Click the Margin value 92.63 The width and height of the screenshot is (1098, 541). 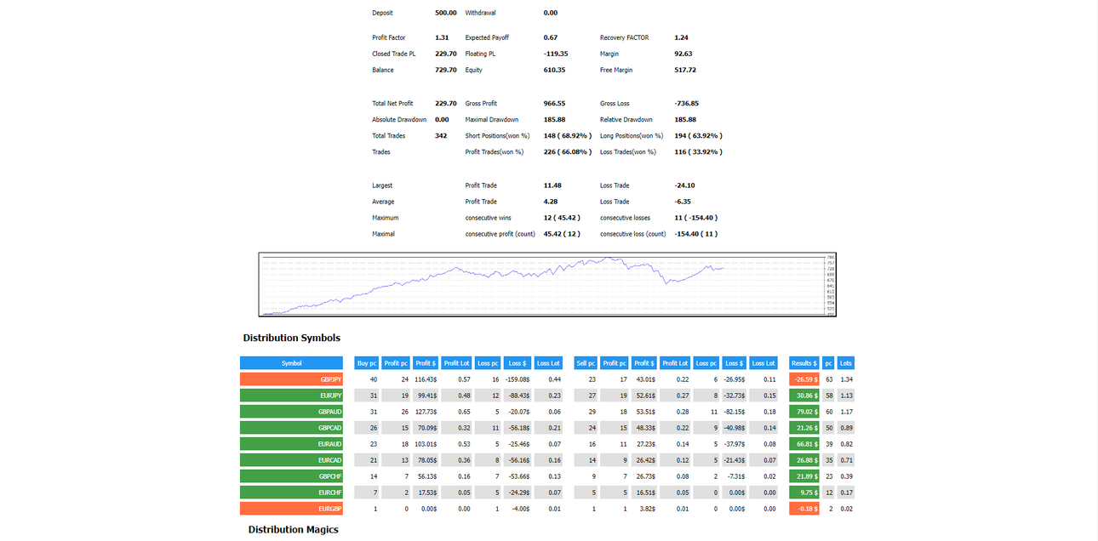683,54
